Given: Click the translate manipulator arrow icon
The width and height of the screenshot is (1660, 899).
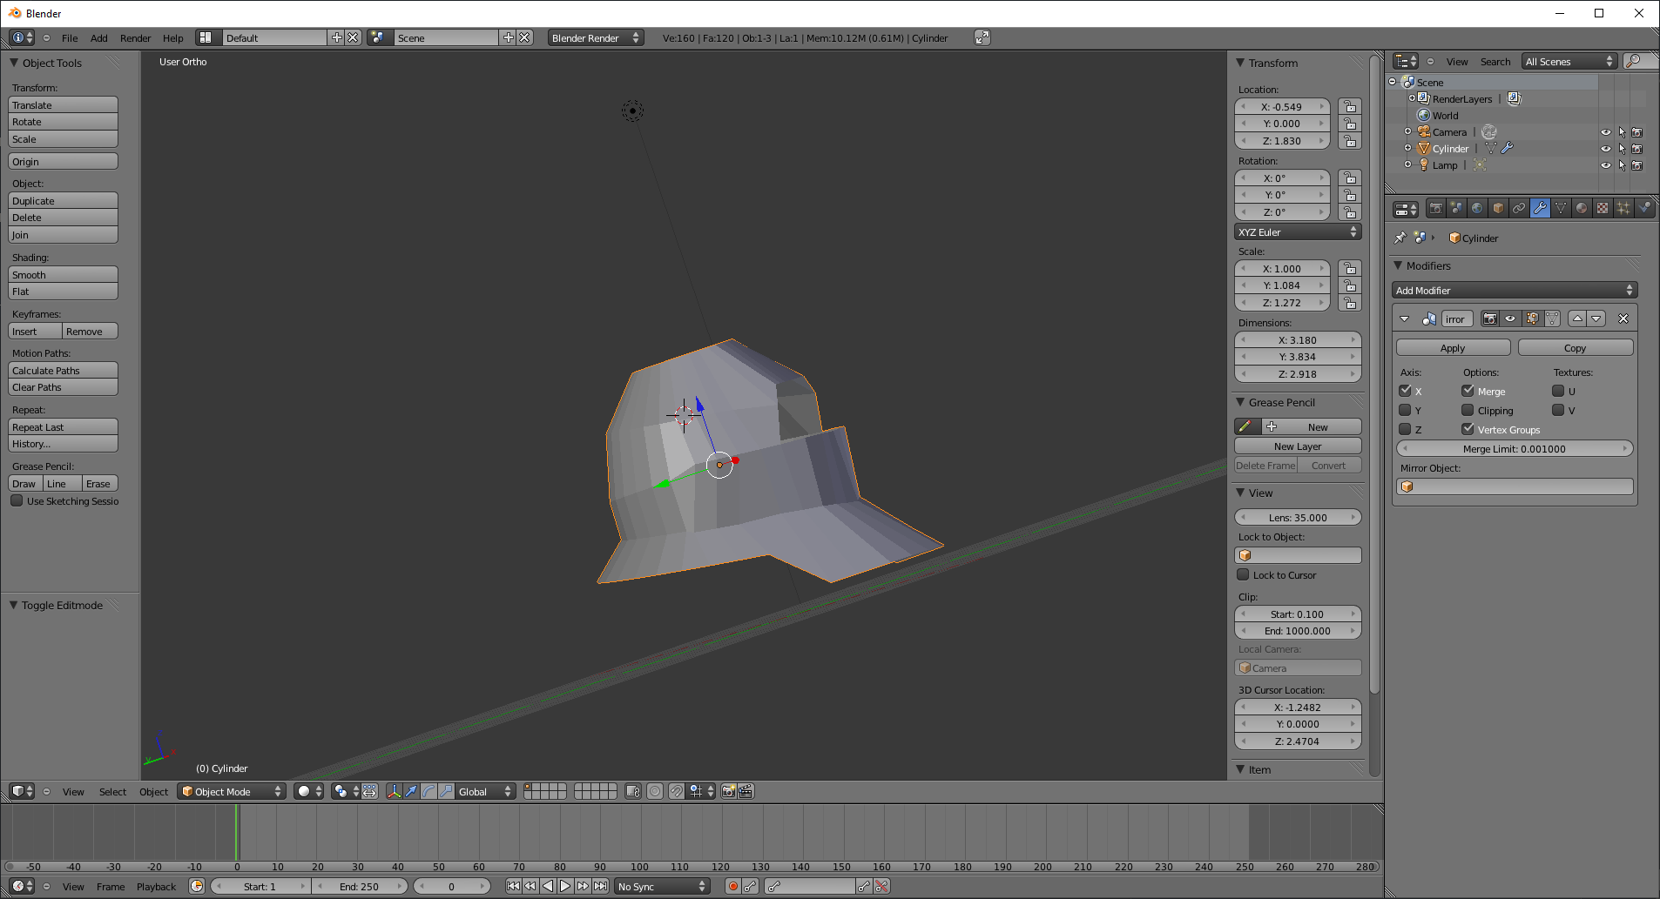Looking at the screenshot, I should [x=411, y=791].
